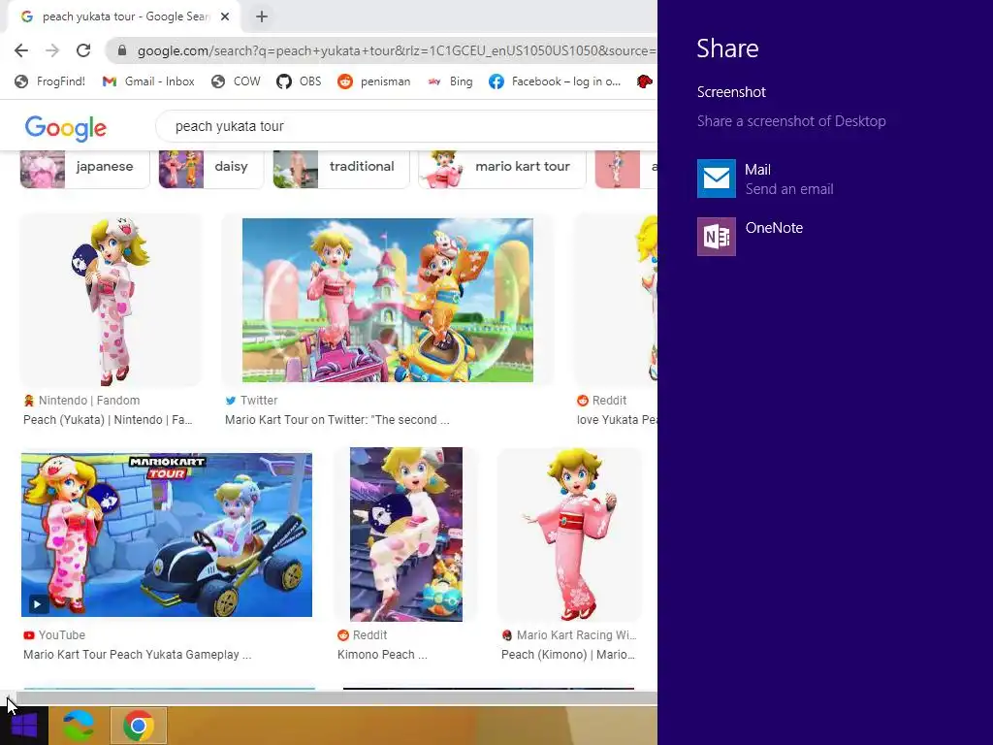This screenshot has width=993, height=745.
Task: Click 'Share a screenshot of Desktop'
Action: click(791, 121)
